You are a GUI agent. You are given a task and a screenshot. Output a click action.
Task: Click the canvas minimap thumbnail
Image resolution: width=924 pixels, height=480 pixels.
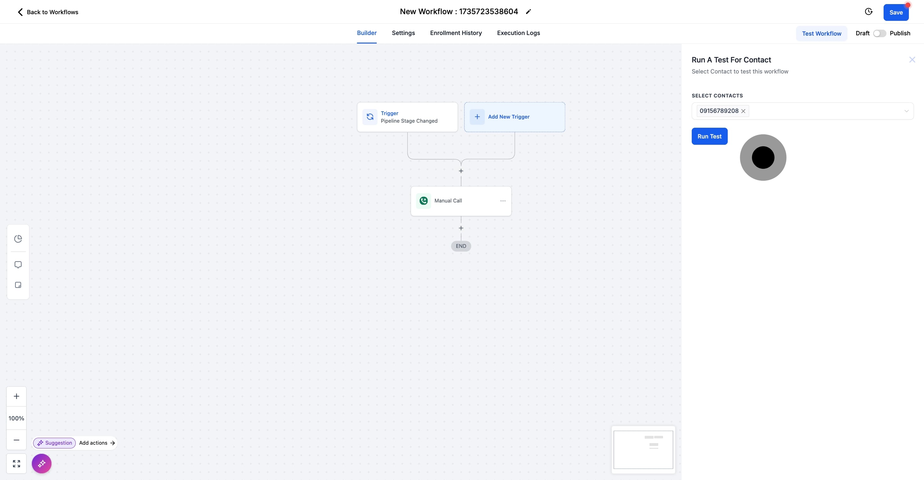pos(643,449)
